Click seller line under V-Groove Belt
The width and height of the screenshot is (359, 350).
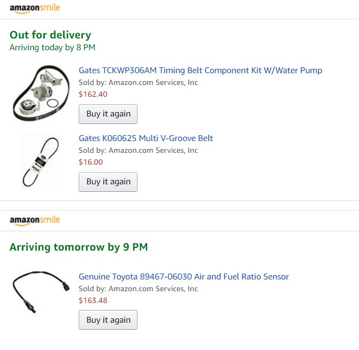point(138,150)
